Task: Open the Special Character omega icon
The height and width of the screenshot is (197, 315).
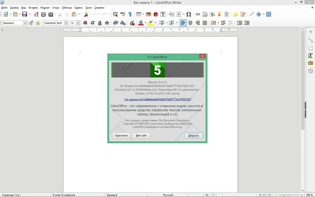Action: [188, 14]
